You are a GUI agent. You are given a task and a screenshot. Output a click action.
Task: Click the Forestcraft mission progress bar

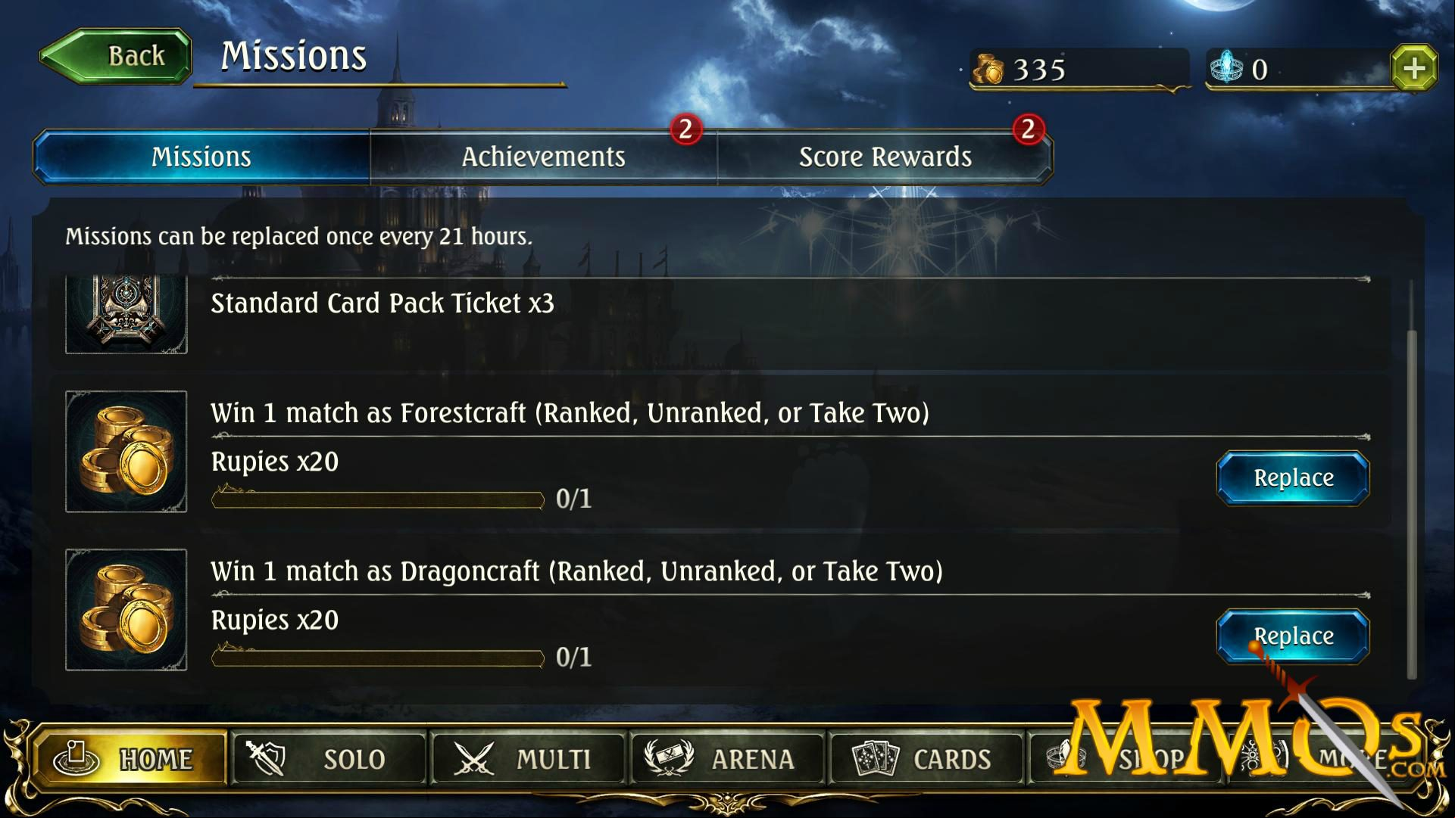378,499
